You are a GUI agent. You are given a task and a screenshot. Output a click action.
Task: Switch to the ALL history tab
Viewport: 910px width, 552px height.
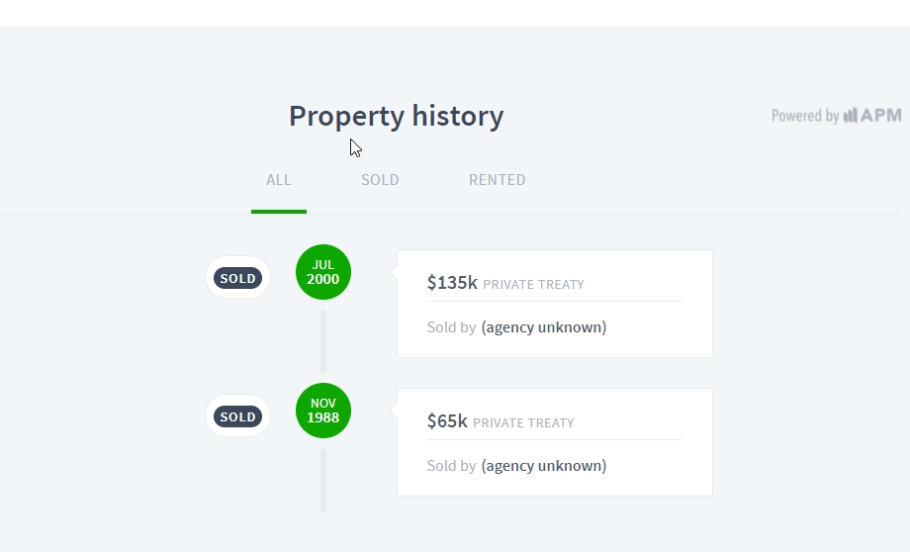click(279, 180)
